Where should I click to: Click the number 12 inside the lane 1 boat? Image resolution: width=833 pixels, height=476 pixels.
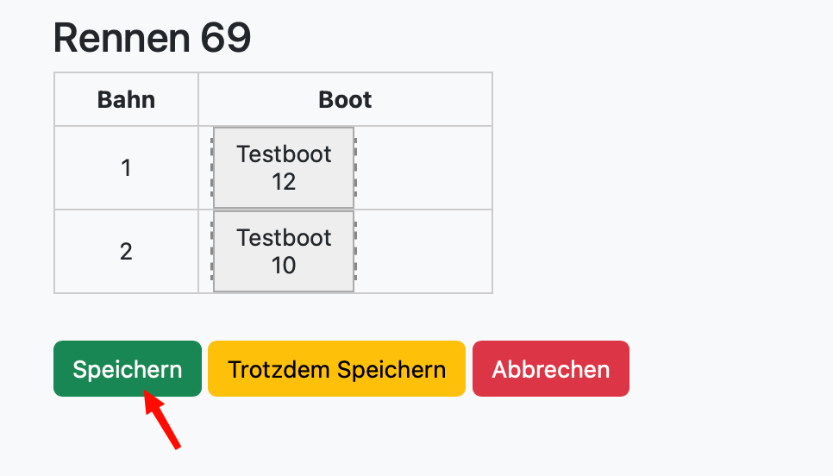[284, 182]
